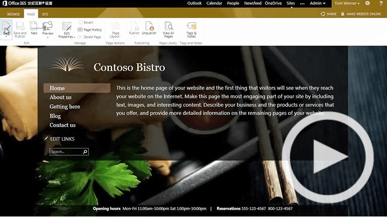This screenshot has width=387, height=217.
Task: Play the video with large play button
Action: (328, 157)
